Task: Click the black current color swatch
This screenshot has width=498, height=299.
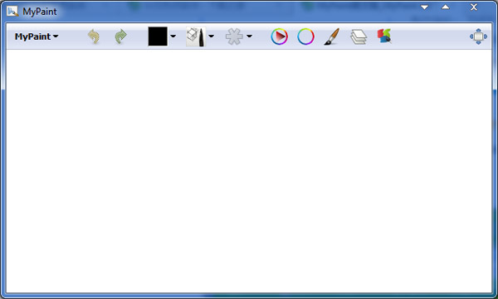Action: click(158, 36)
